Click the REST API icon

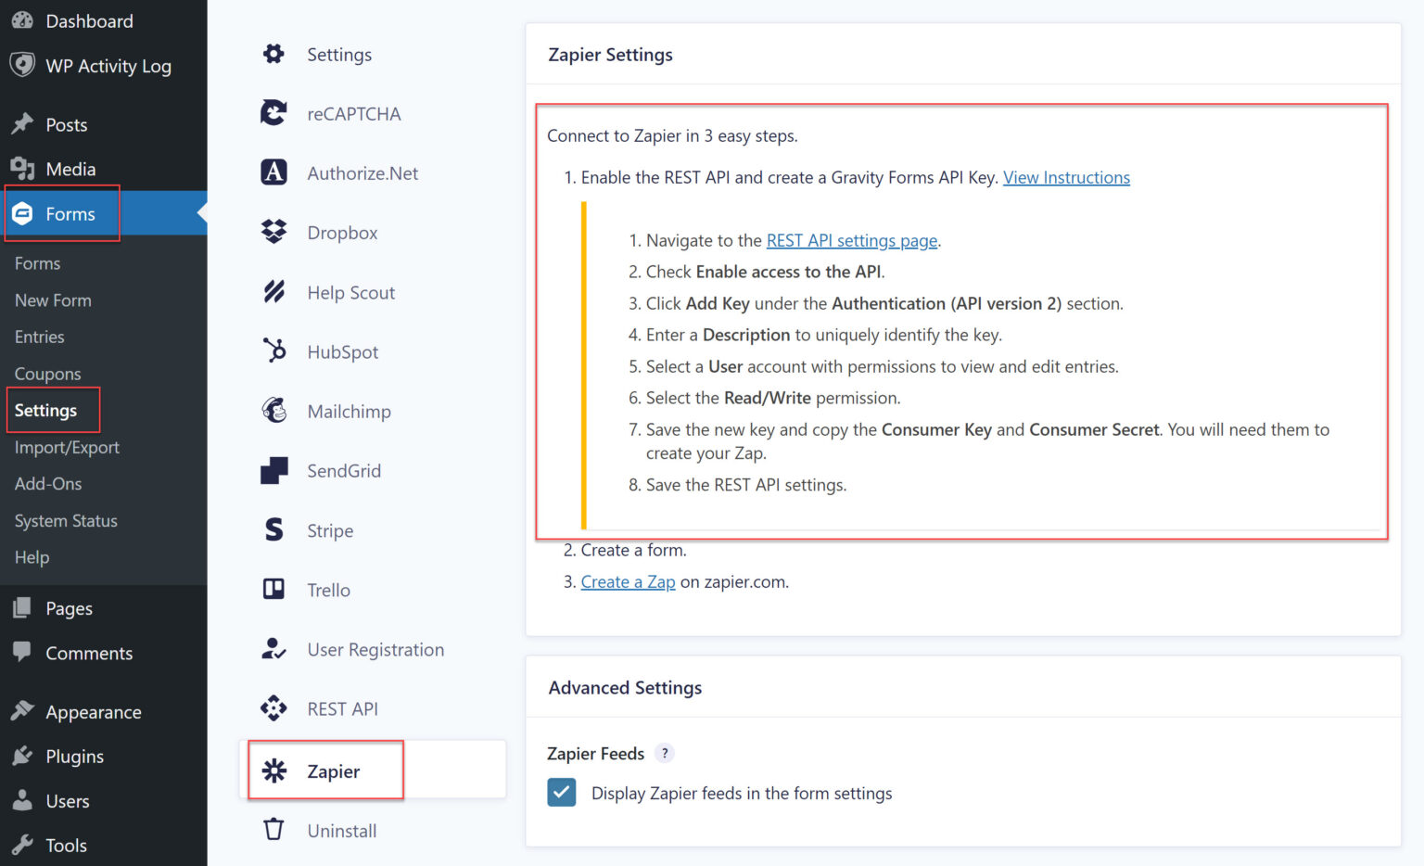point(273,708)
